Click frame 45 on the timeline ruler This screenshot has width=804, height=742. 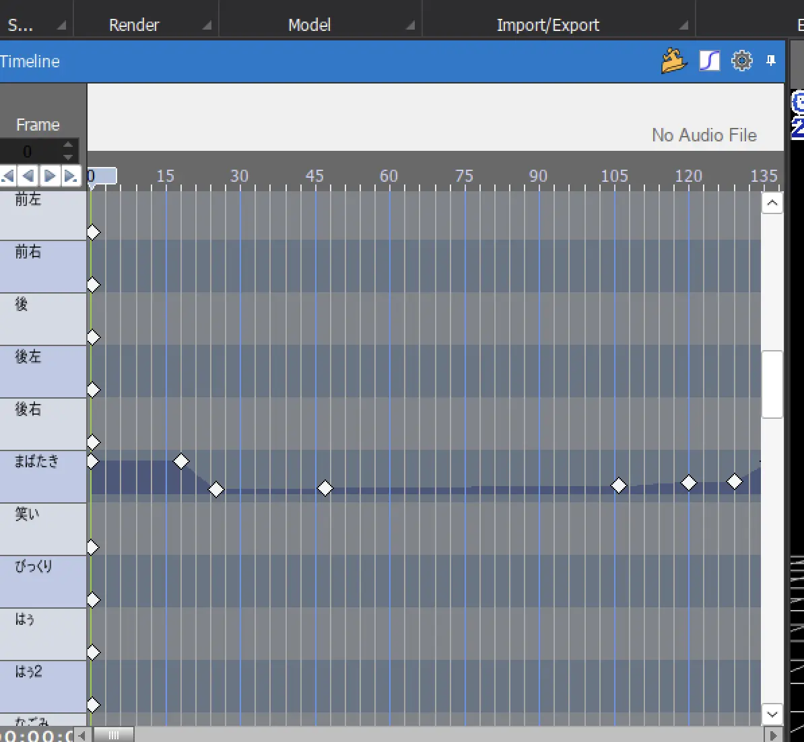point(314,176)
